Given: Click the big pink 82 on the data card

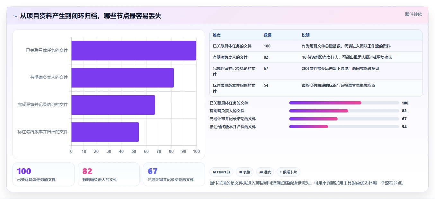Looking at the screenshot, I should pos(87,171).
